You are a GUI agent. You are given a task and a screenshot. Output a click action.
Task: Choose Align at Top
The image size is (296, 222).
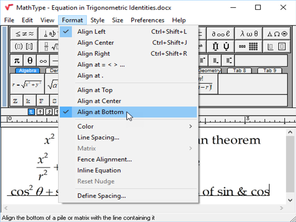[x=128, y=90]
